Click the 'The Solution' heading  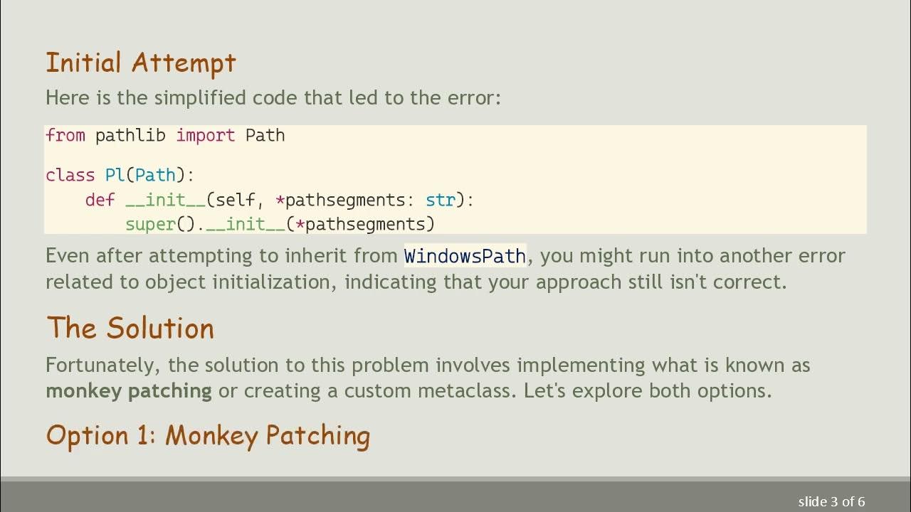(130, 329)
